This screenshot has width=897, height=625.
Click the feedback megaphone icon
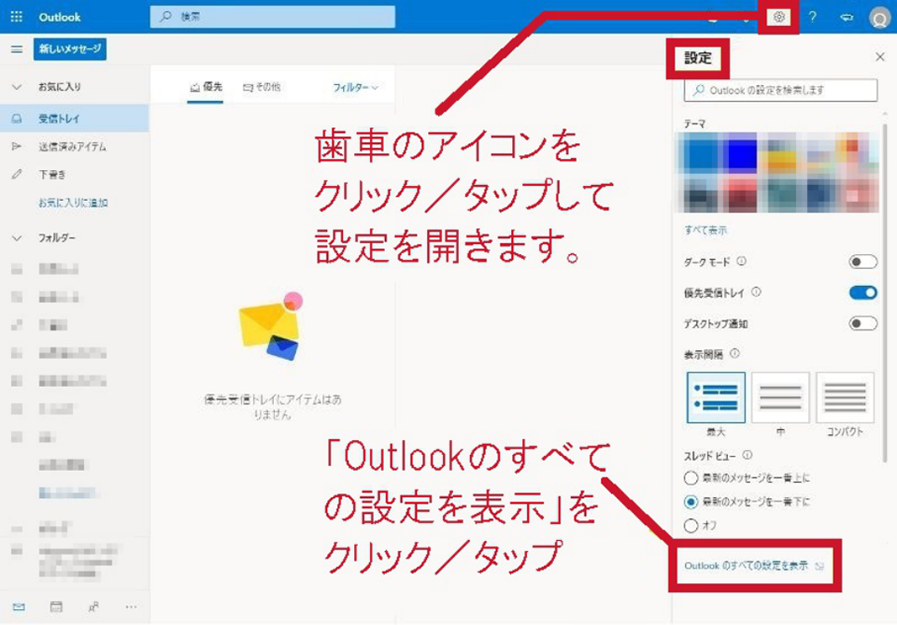[x=847, y=17]
